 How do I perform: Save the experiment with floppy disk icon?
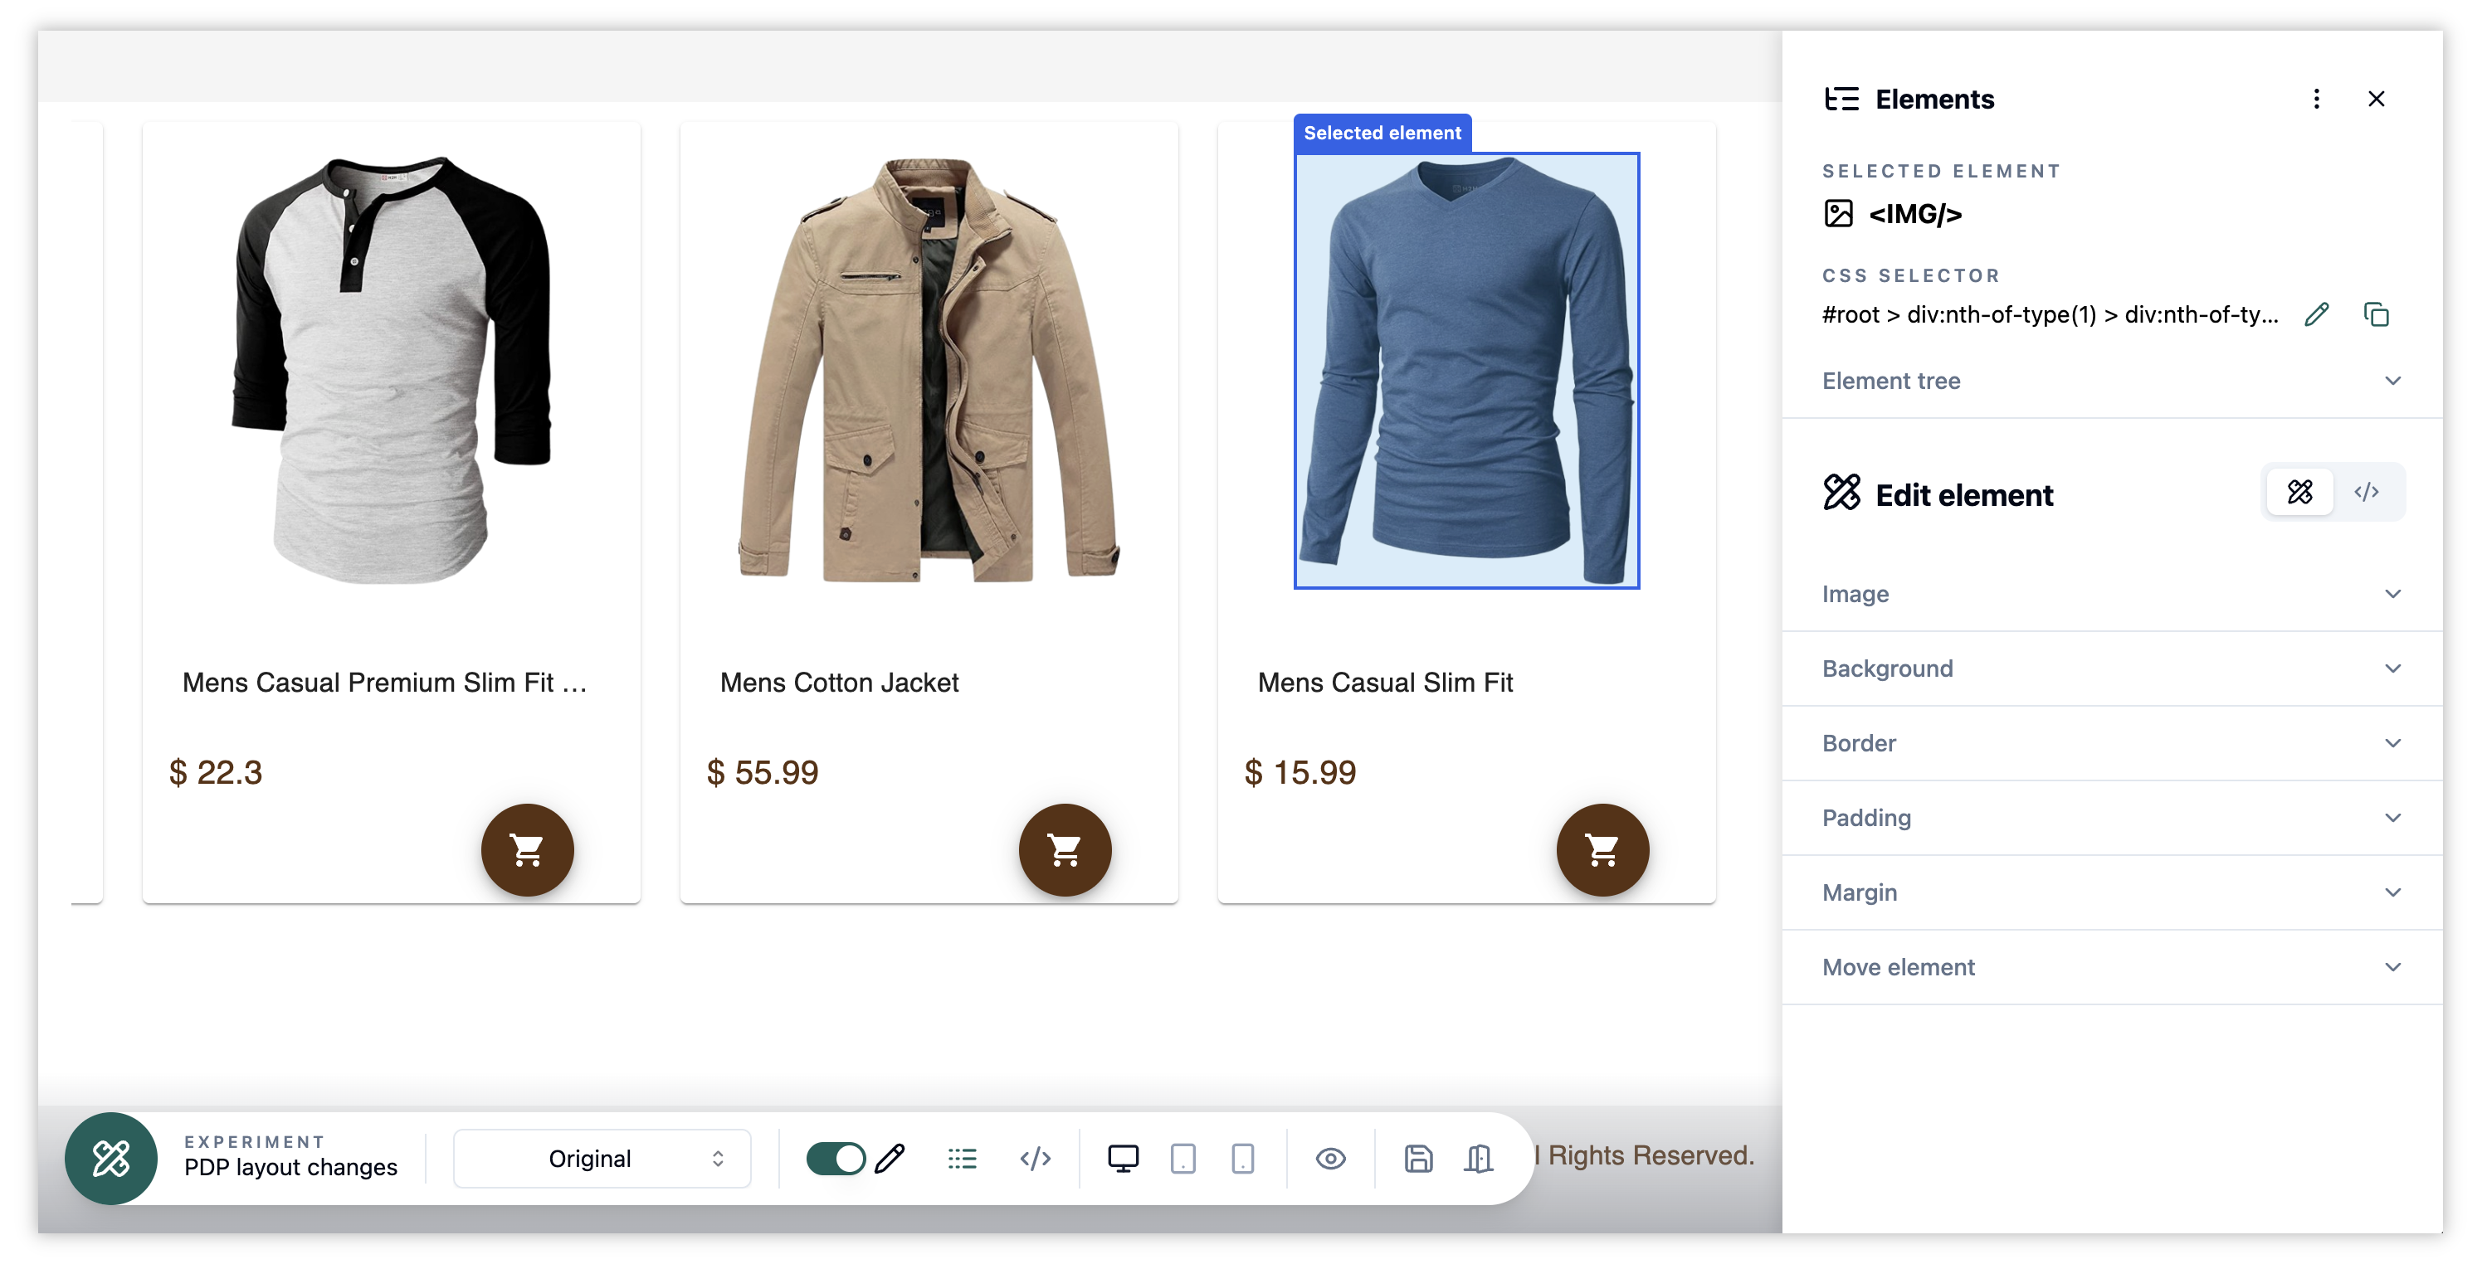1417,1158
